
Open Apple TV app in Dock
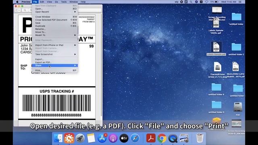click(x=124, y=138)
